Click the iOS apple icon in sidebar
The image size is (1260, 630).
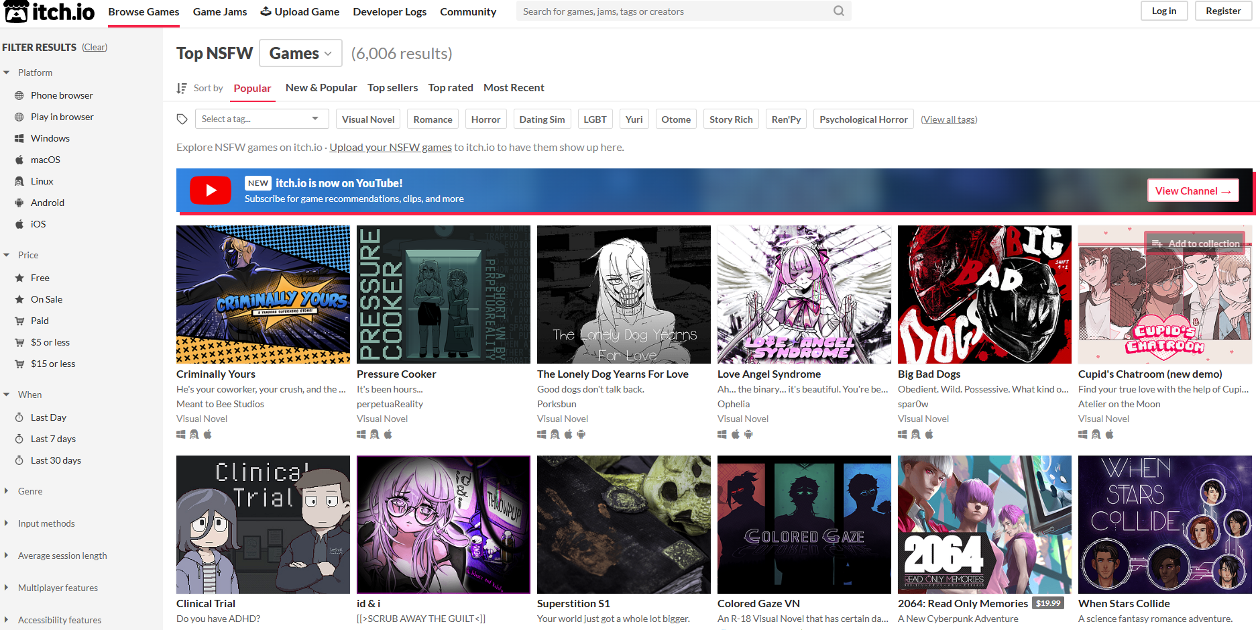19,224
